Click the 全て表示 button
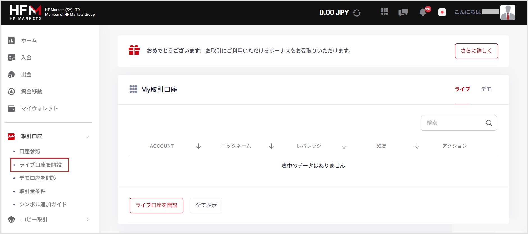This screenshot has width=528, height=234. pos(206,205)
